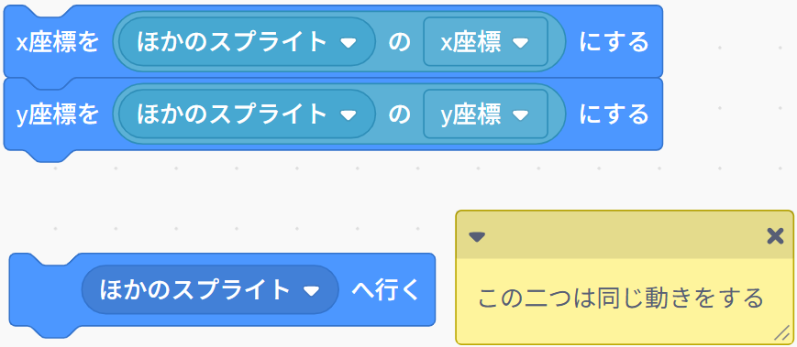Viewport: 797px width, 347px height.
Task: Select the x座標を…にする block by its label
Action: point(57,42)
